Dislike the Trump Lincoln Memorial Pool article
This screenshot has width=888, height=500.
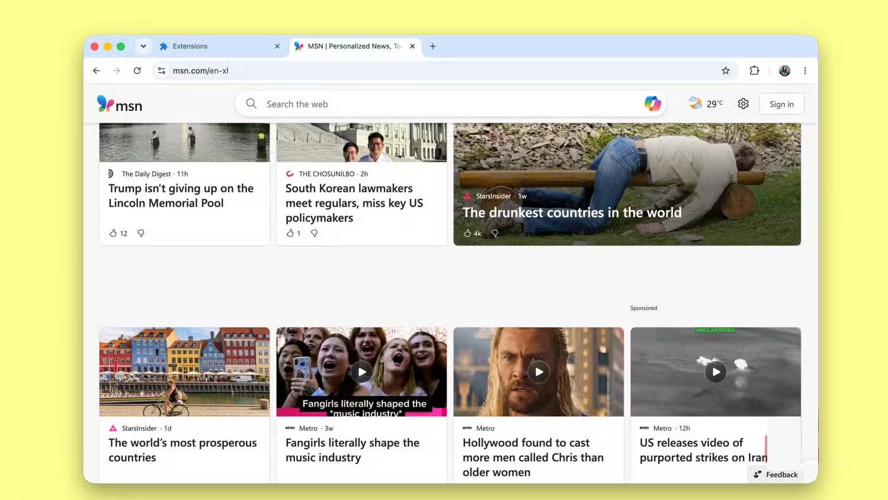point(141,233)
